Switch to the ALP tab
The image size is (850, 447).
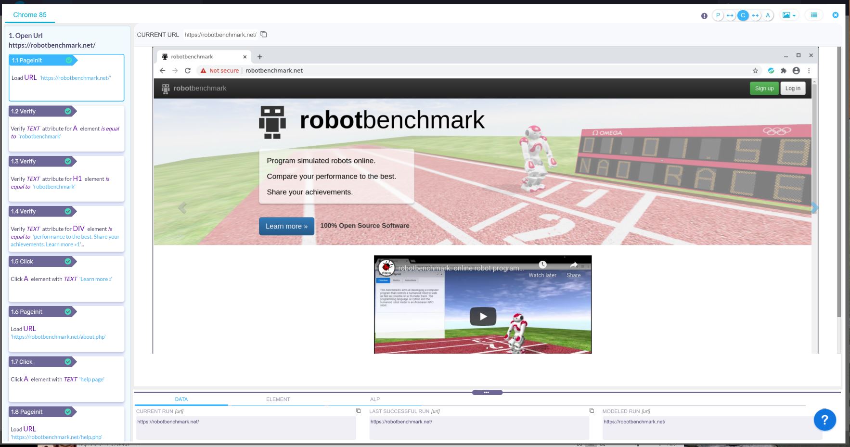(x=375, y=399)
